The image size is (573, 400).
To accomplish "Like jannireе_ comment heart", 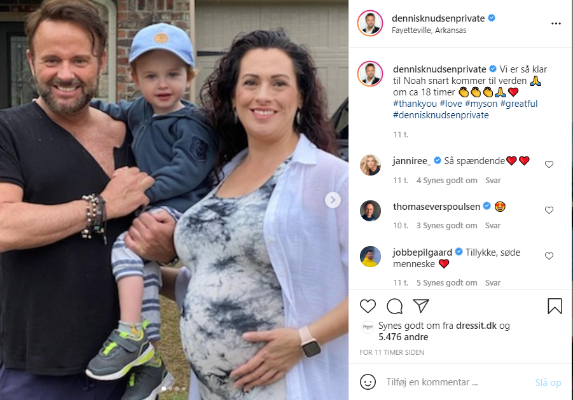I will (549, 164).
